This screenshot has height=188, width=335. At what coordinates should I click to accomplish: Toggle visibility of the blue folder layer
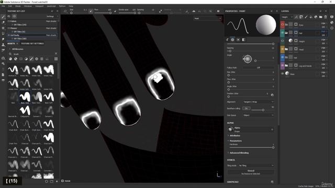tap(283, 57)
